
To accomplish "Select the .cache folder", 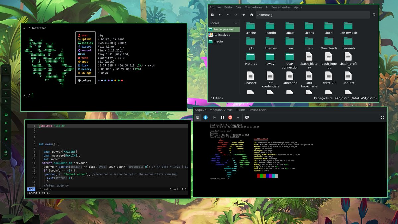I will click(251, 28).
